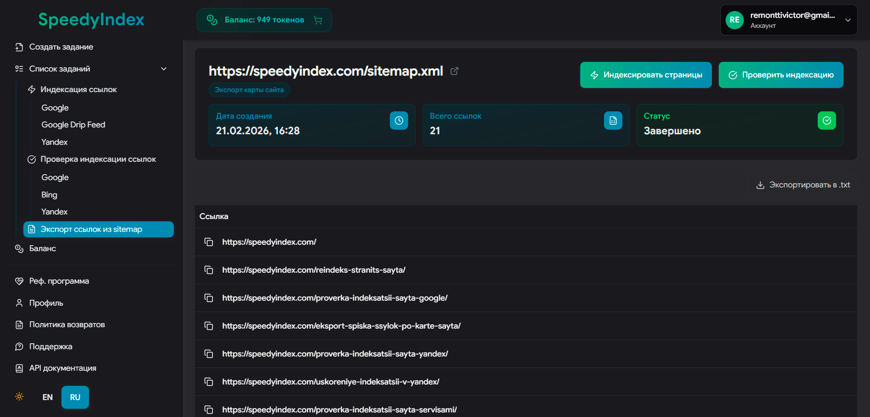Screen dimensions: 870x417
Task: Switch interface language to EN
Action: (x=47, y=397)
